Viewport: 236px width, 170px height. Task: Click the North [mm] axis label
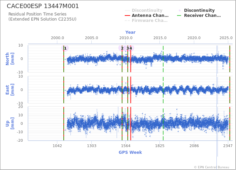10,59
